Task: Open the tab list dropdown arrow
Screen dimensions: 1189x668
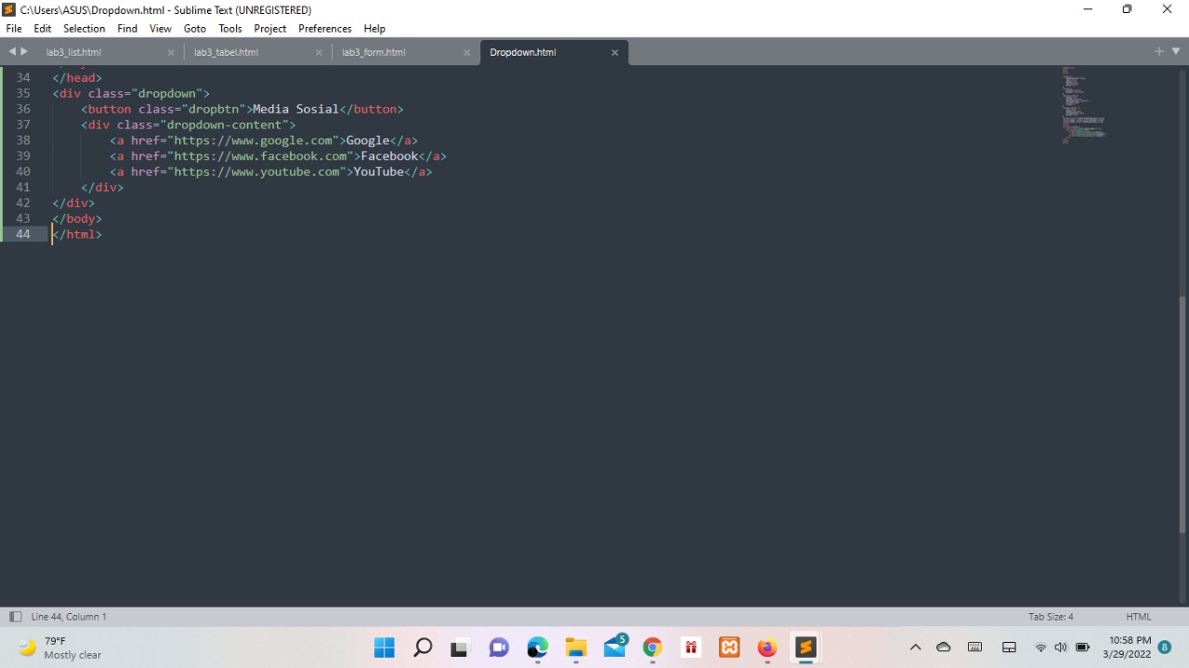Action: click(1176, 51)
